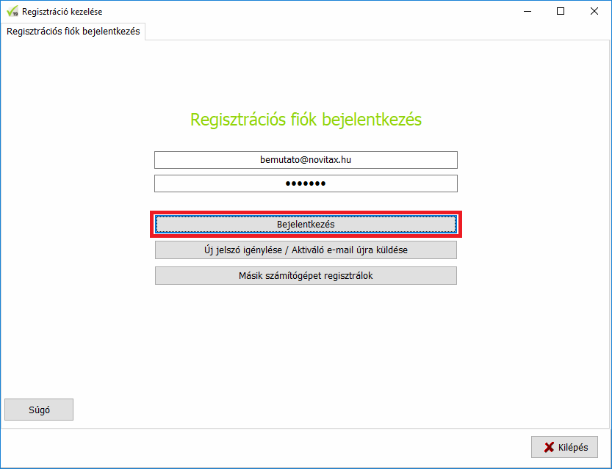Click the Bejelentkezés login button
Screen dimensions: 612x469
[306, 224]
